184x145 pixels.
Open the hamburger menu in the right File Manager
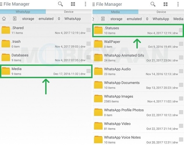[94, 5]
